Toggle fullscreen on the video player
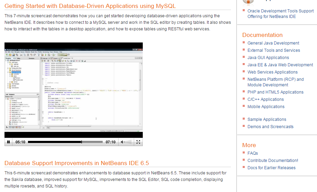 pos(138,142)
